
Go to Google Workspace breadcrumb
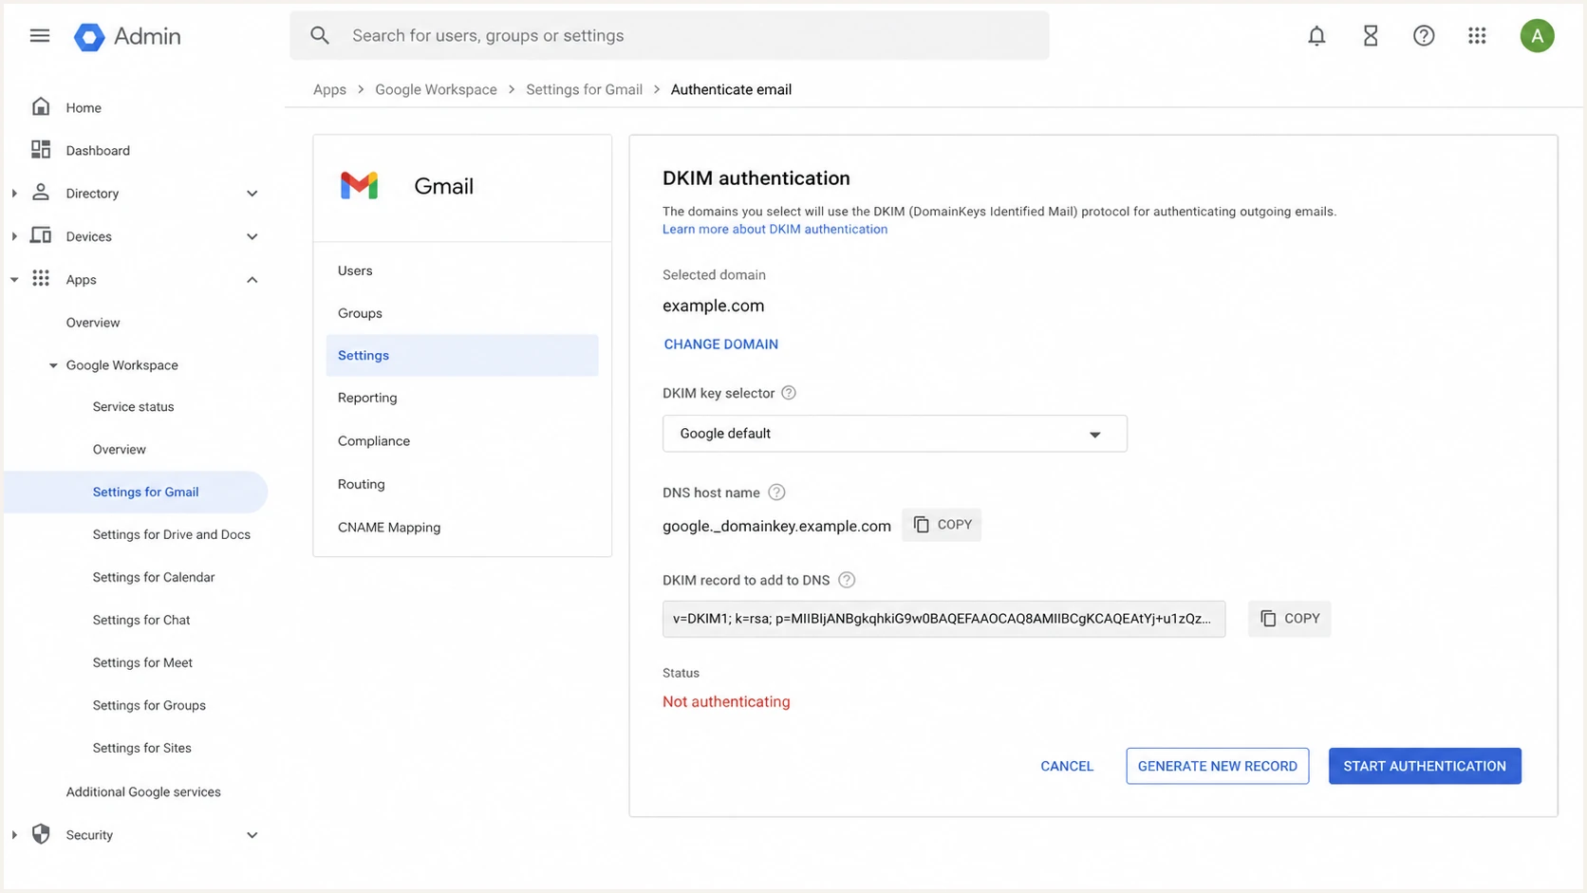pyautogui.click(x=436, y=89)
